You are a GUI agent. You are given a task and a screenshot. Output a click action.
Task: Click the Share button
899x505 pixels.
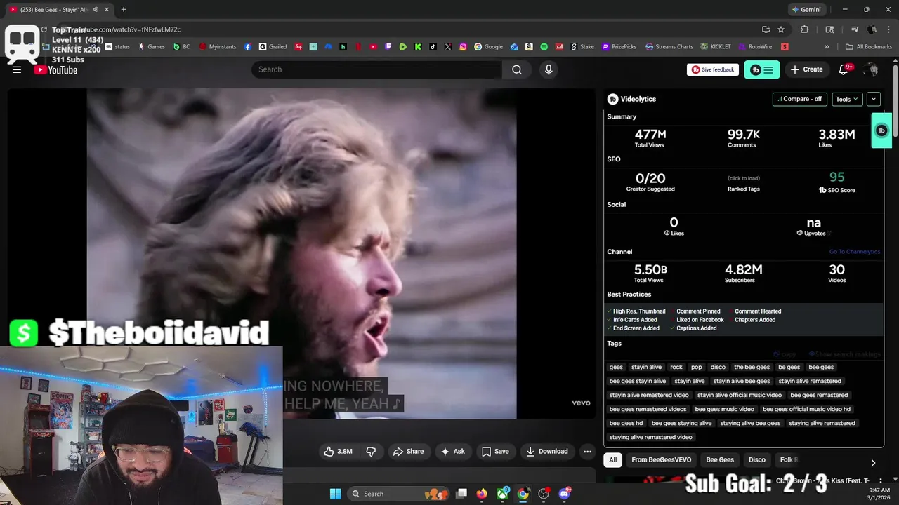click(408, 452)
